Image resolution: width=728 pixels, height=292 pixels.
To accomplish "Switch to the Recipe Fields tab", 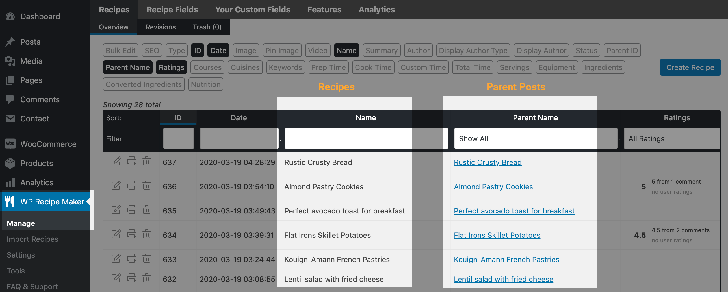I will [172, 10].
